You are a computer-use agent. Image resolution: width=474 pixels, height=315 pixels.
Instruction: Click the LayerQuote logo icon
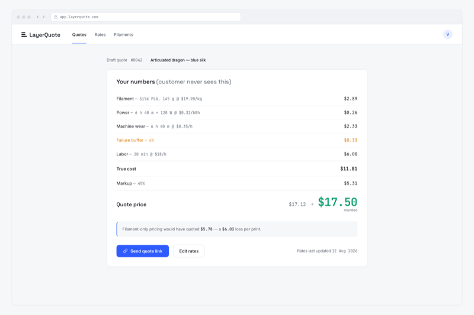pyautogui.click(x=24, y=35)
